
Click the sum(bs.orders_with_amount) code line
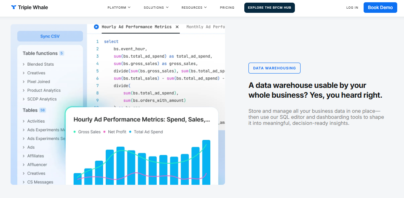click(154, 100)
